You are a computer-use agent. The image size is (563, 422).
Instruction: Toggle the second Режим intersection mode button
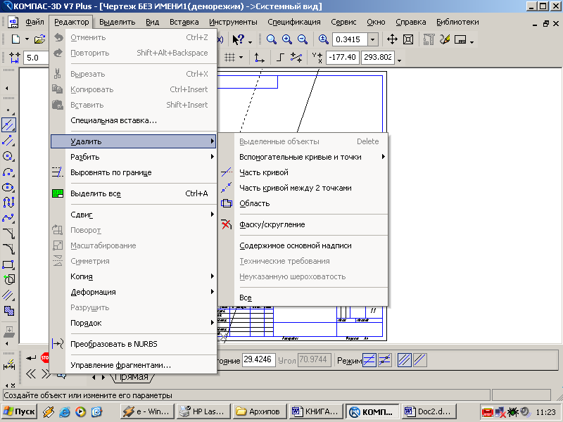[384, 360]
